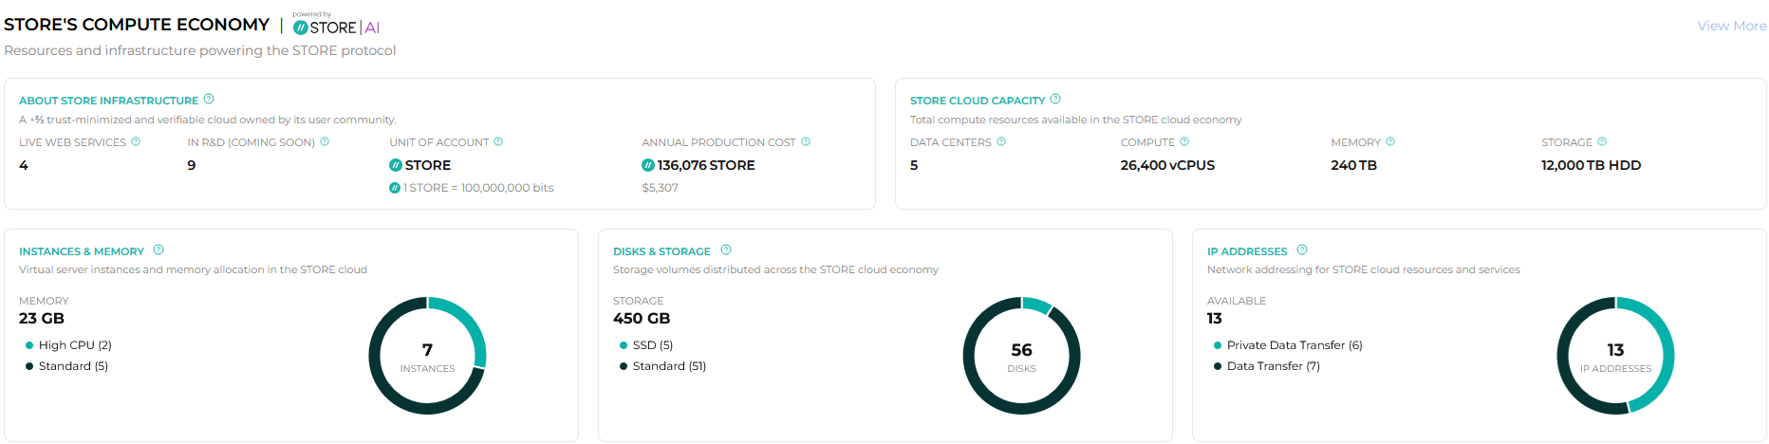Image resolution: width=1769 pixels, height=444 pixels.
Task: Open the View More link
Action: (x=1731, y=26)
